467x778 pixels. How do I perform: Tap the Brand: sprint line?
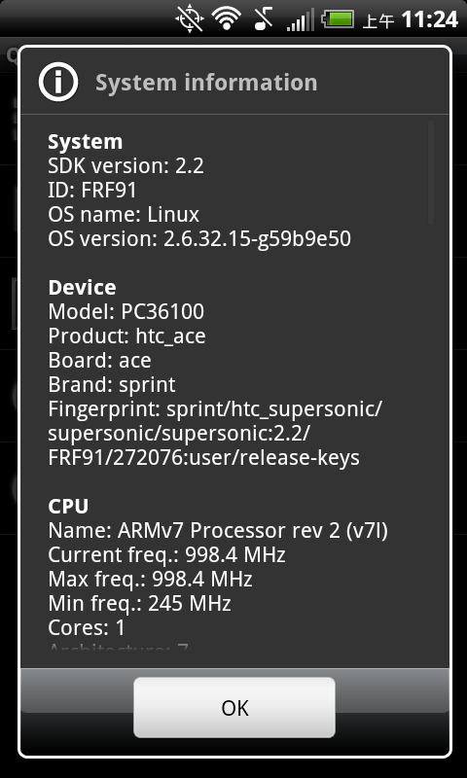click(112, 385)
